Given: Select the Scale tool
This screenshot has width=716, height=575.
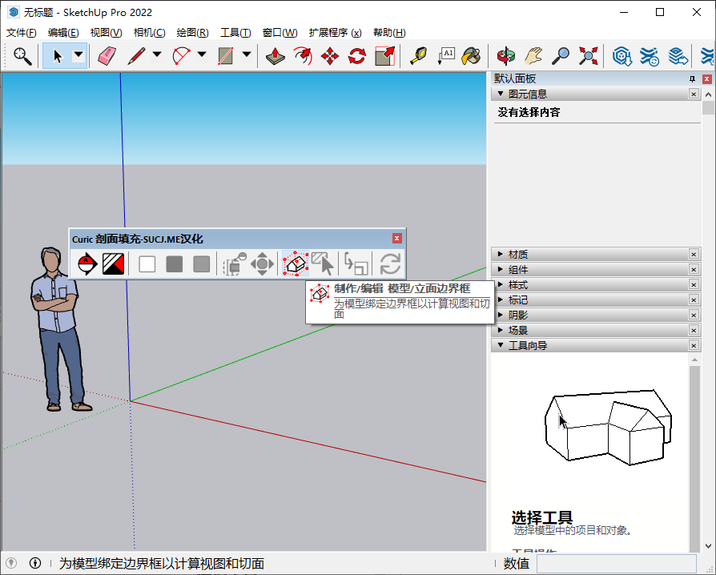Looking at the screenshot, I should (385, 56).
